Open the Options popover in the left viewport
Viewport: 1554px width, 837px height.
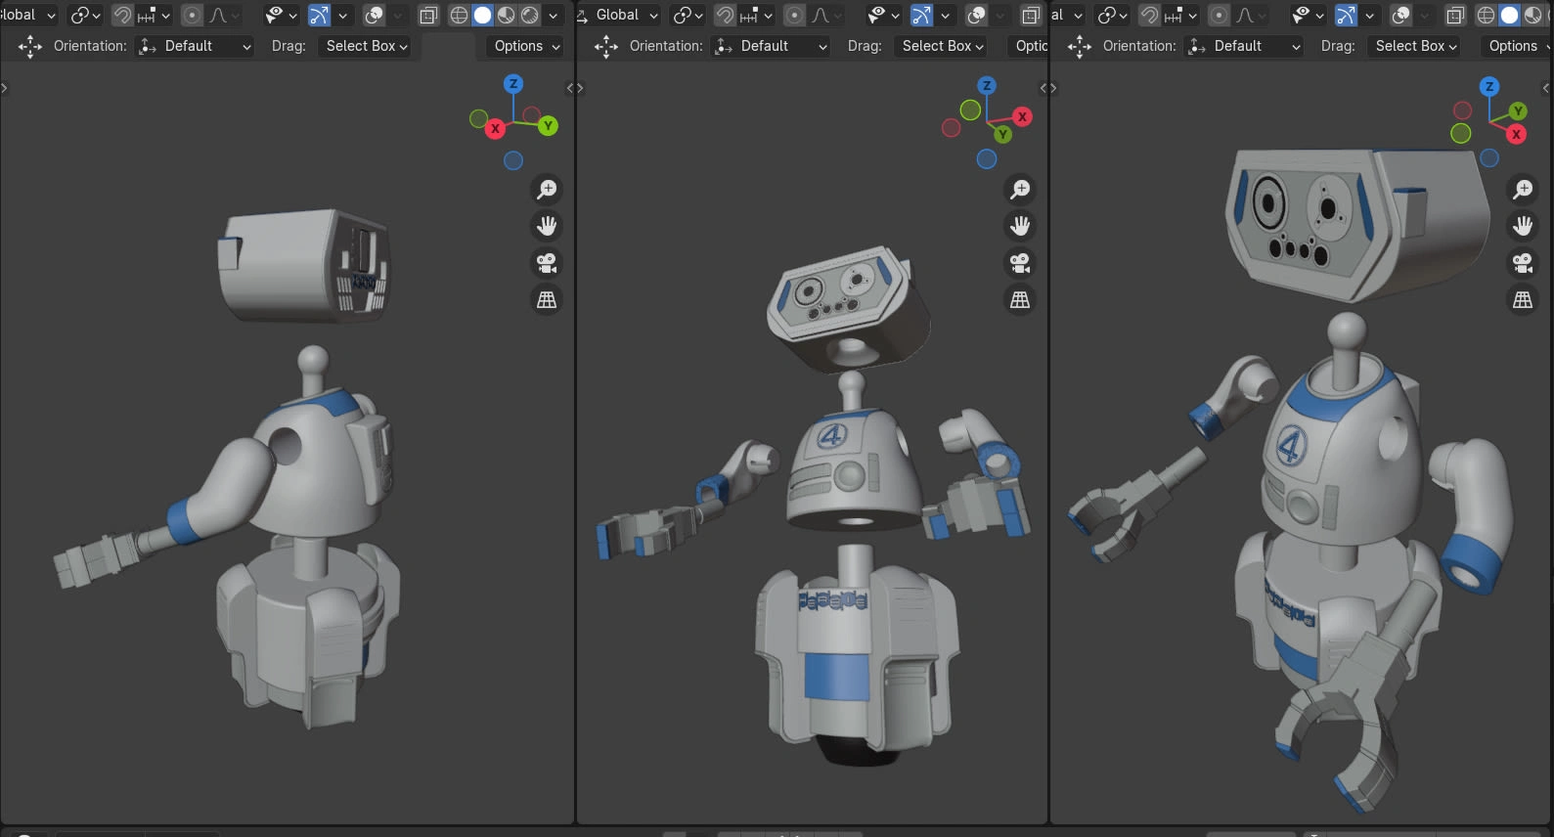527,46
